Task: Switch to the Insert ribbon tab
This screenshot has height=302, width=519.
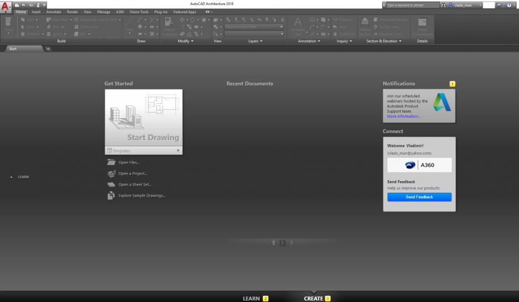Action: coord(36,12)
